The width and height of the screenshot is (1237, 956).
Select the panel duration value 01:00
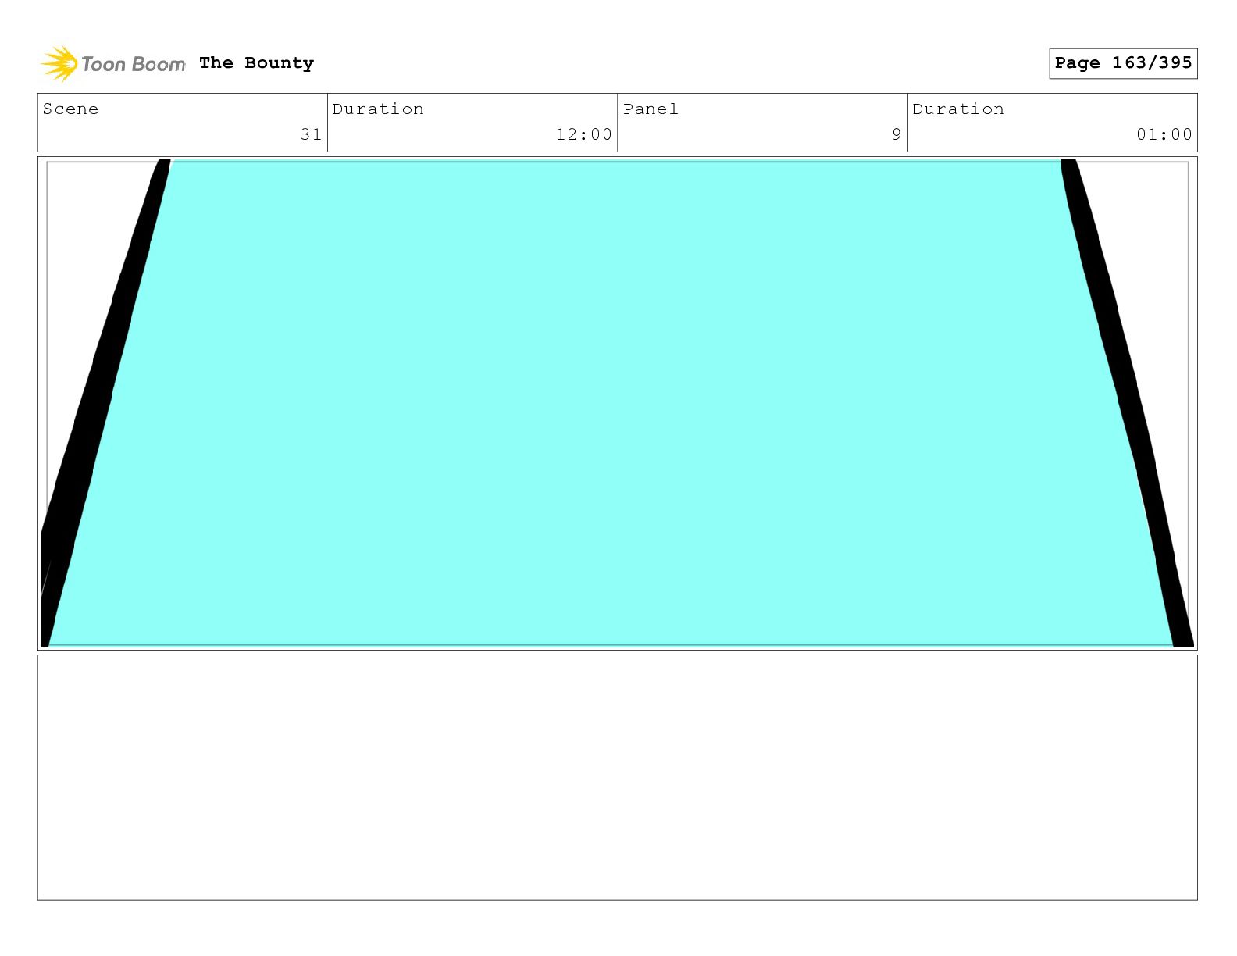coord(1164,134)
